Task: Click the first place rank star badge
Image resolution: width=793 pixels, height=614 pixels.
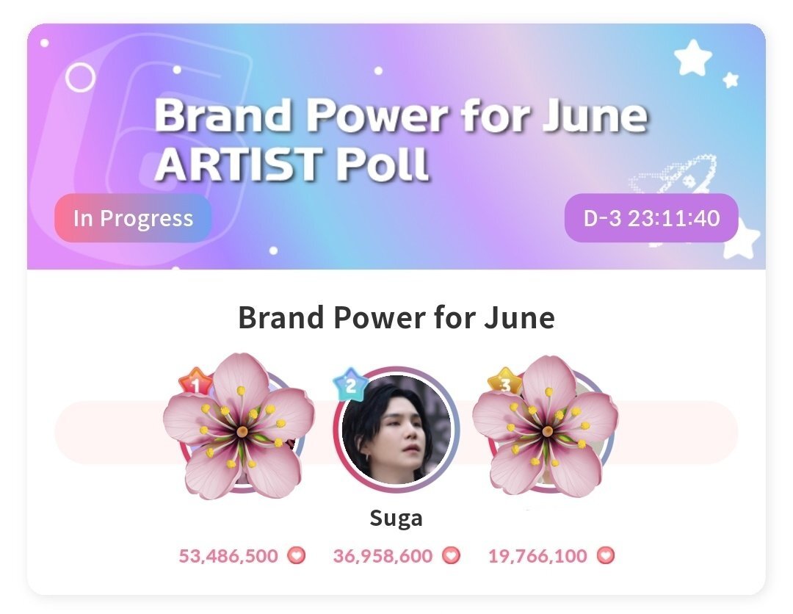Action: click(195, 383)
